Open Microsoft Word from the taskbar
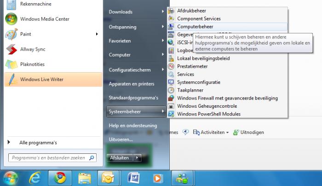The image size is (322, 186). pyautogui.click(x=133, y=178)
